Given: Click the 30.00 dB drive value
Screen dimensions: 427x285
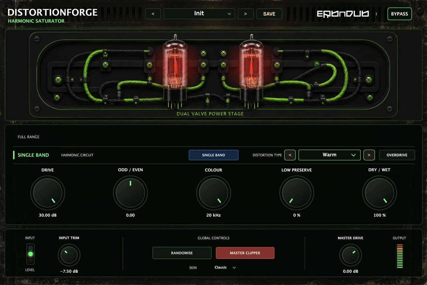Looking at the screenshot, I should [48, 215].
